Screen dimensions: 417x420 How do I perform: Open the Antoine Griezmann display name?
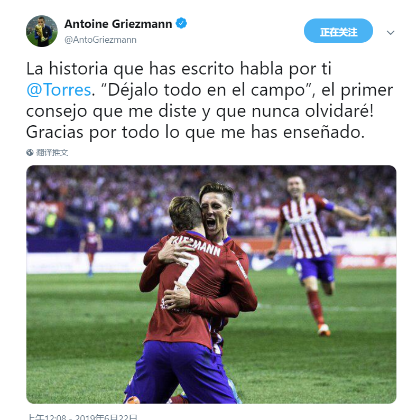pos(118,24)
